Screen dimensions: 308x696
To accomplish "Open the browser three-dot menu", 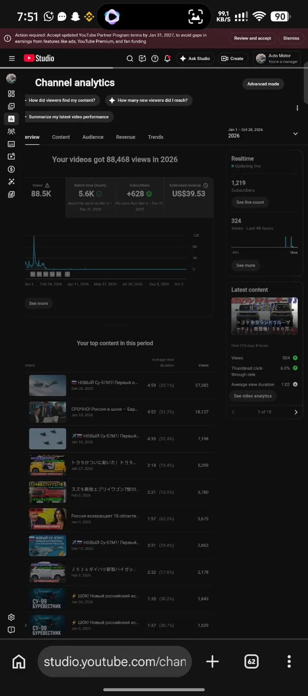I will (289, 662).
